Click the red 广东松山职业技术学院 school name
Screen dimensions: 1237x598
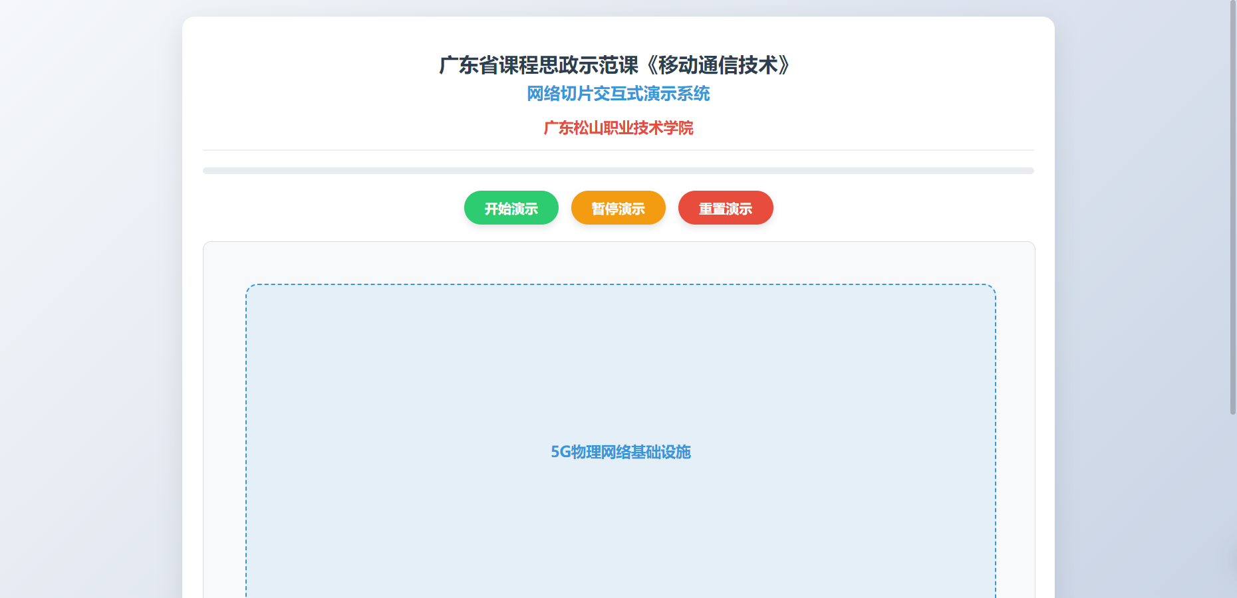click(618, 128)
